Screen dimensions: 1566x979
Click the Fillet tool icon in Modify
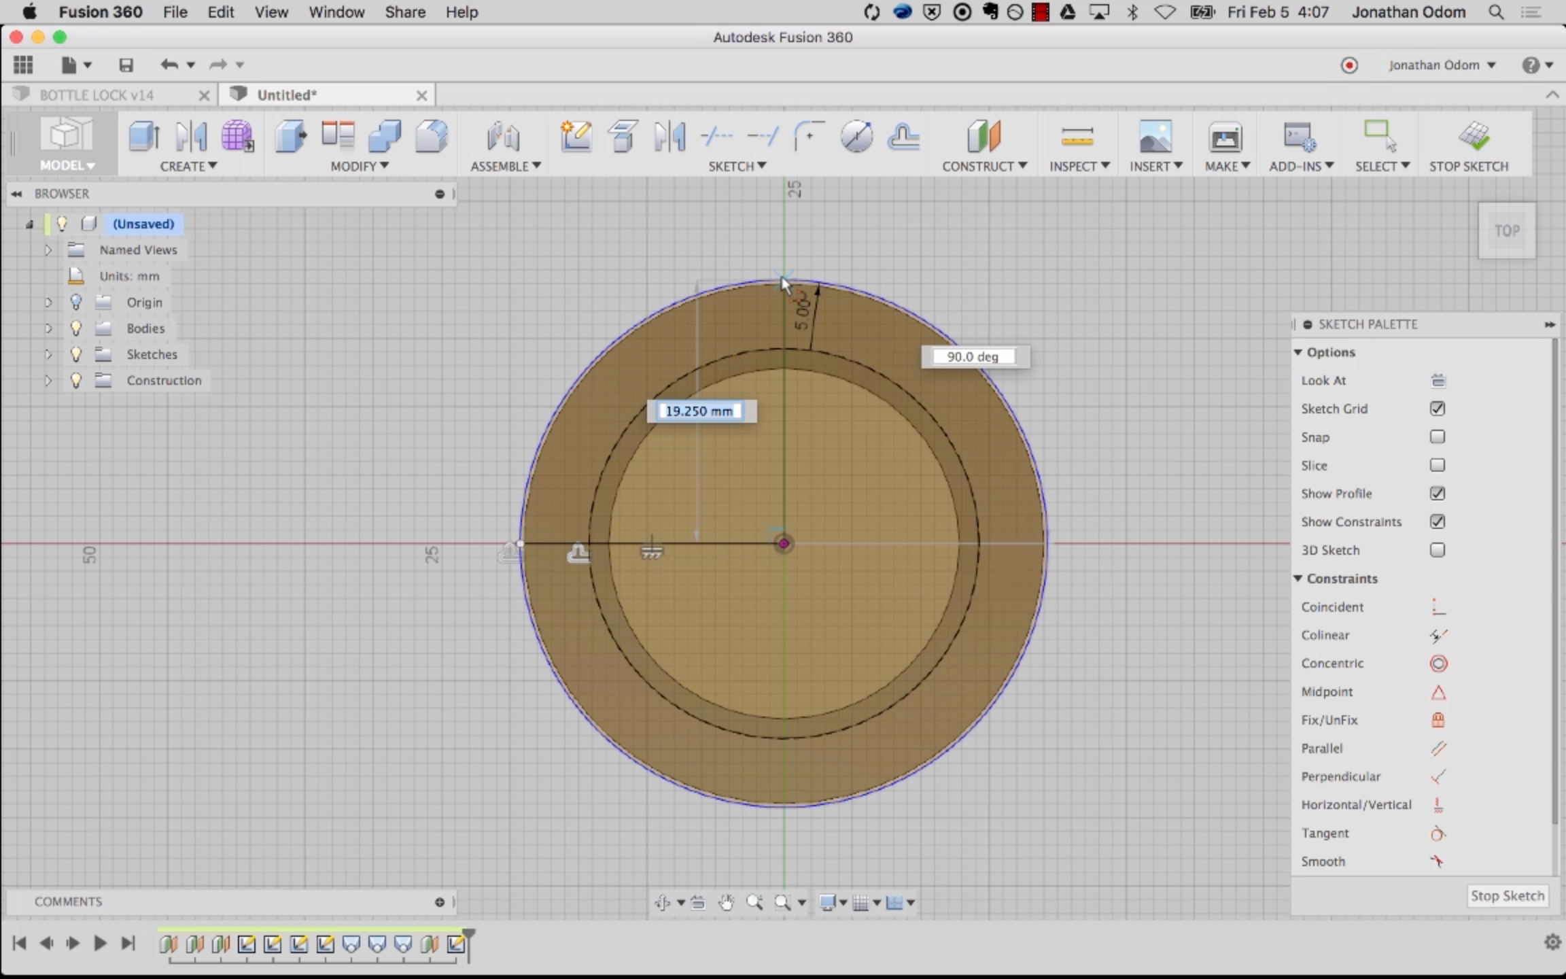431,136
